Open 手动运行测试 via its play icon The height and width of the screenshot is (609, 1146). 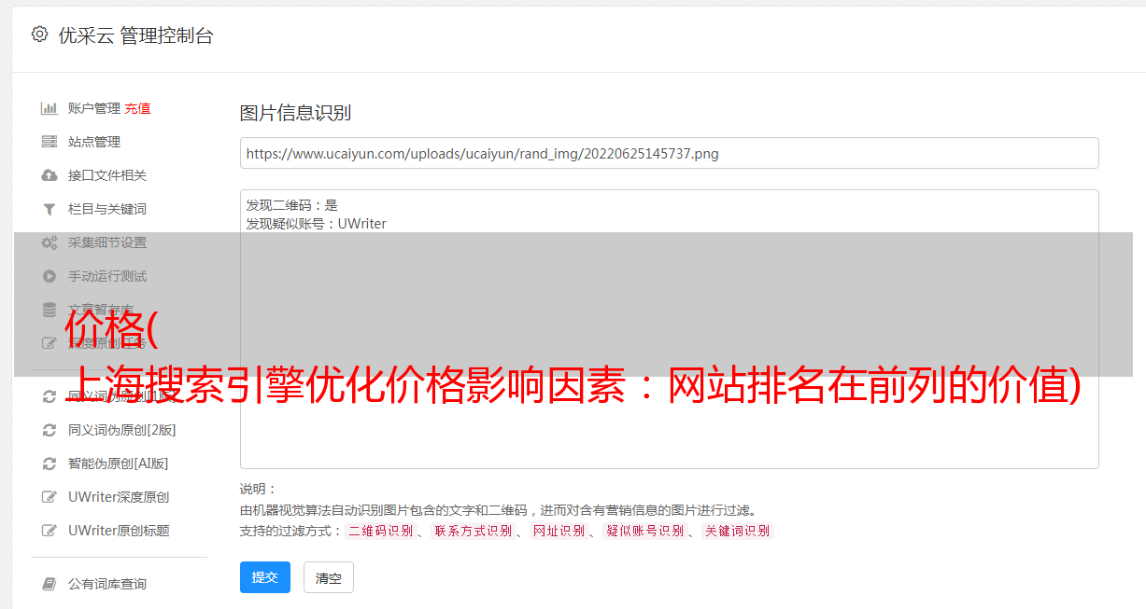click(50, 276)
